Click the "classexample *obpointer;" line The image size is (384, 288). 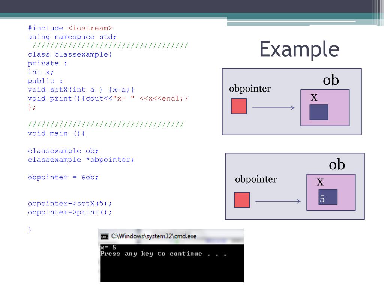[x=81, y=160]
